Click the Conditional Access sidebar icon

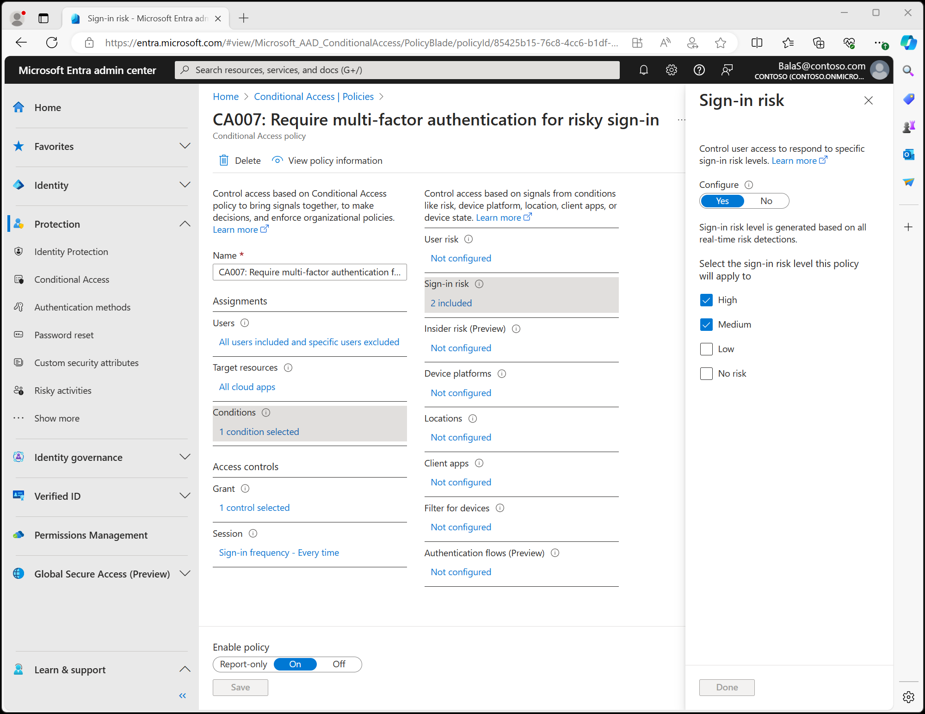[x=20, y=279]
